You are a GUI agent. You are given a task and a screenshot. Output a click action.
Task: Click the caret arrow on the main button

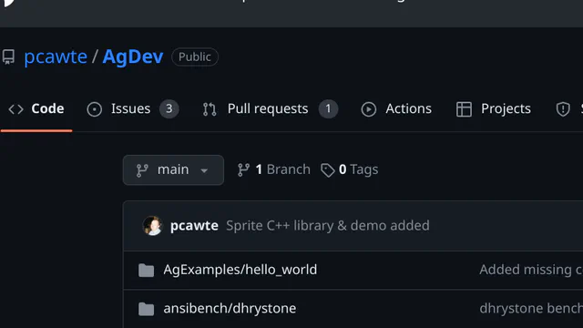[x=204, y=170]
